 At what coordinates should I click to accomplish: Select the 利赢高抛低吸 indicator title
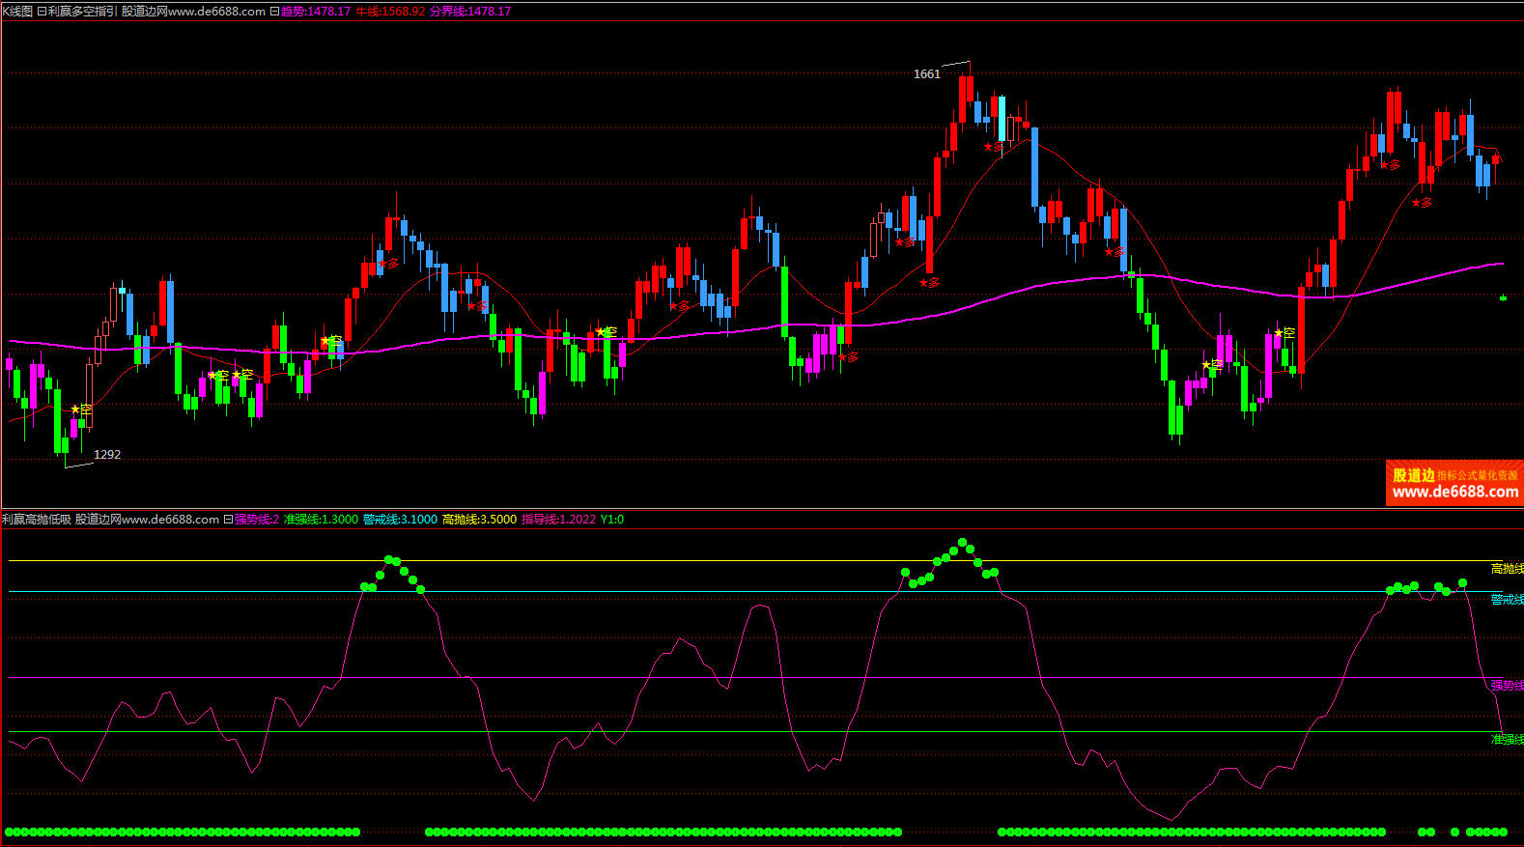(x=37, y=520)
